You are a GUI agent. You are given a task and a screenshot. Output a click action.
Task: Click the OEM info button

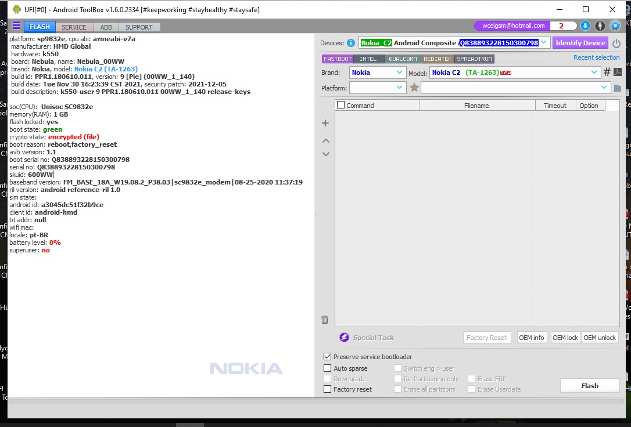click(x=532, y=338)
